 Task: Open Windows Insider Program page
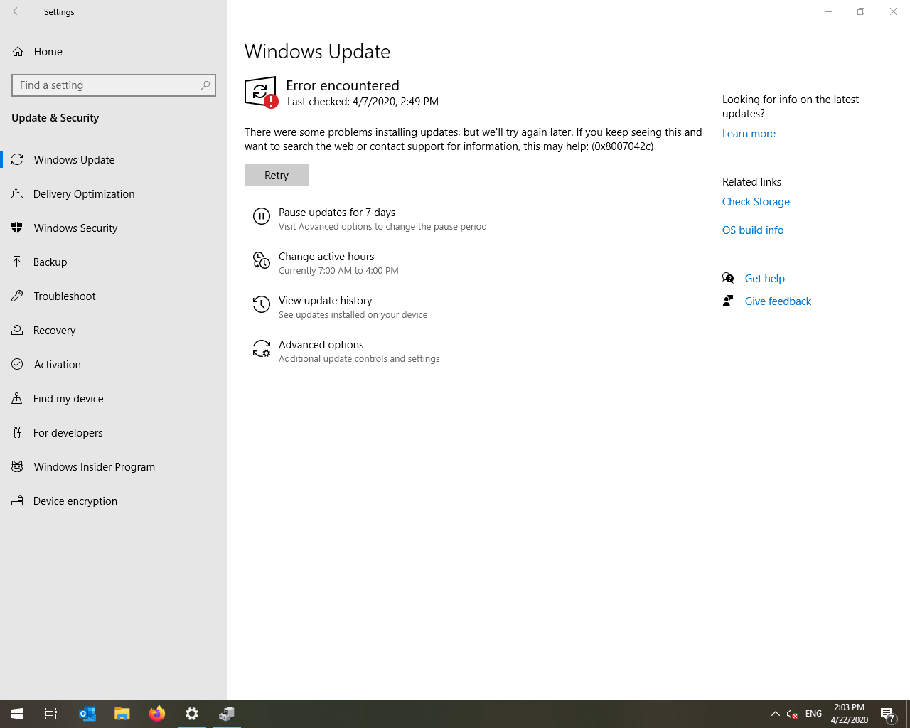114,466
